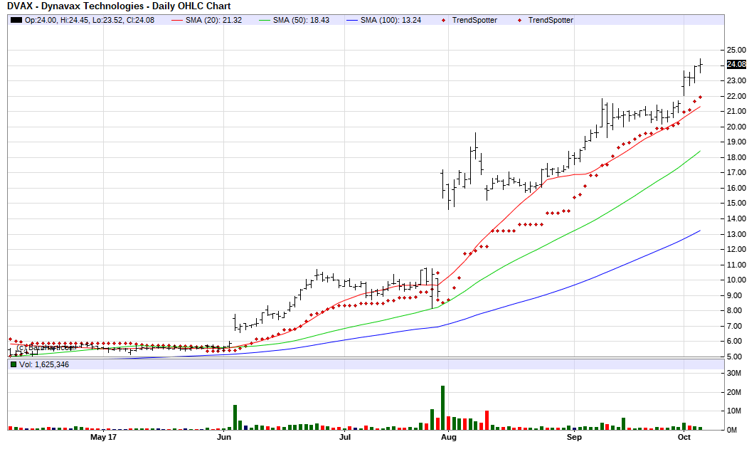This screenshot has height=459, width=754.
Task: Click the tall green volume bar in early June
Action: [x=235, y=417]
